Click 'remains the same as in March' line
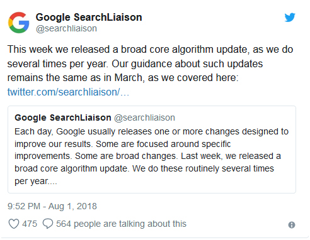310x240 pixels. click(76, 78)
